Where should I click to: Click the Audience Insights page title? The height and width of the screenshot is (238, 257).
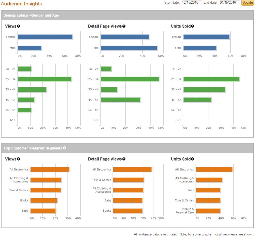(x=21, y=4)
